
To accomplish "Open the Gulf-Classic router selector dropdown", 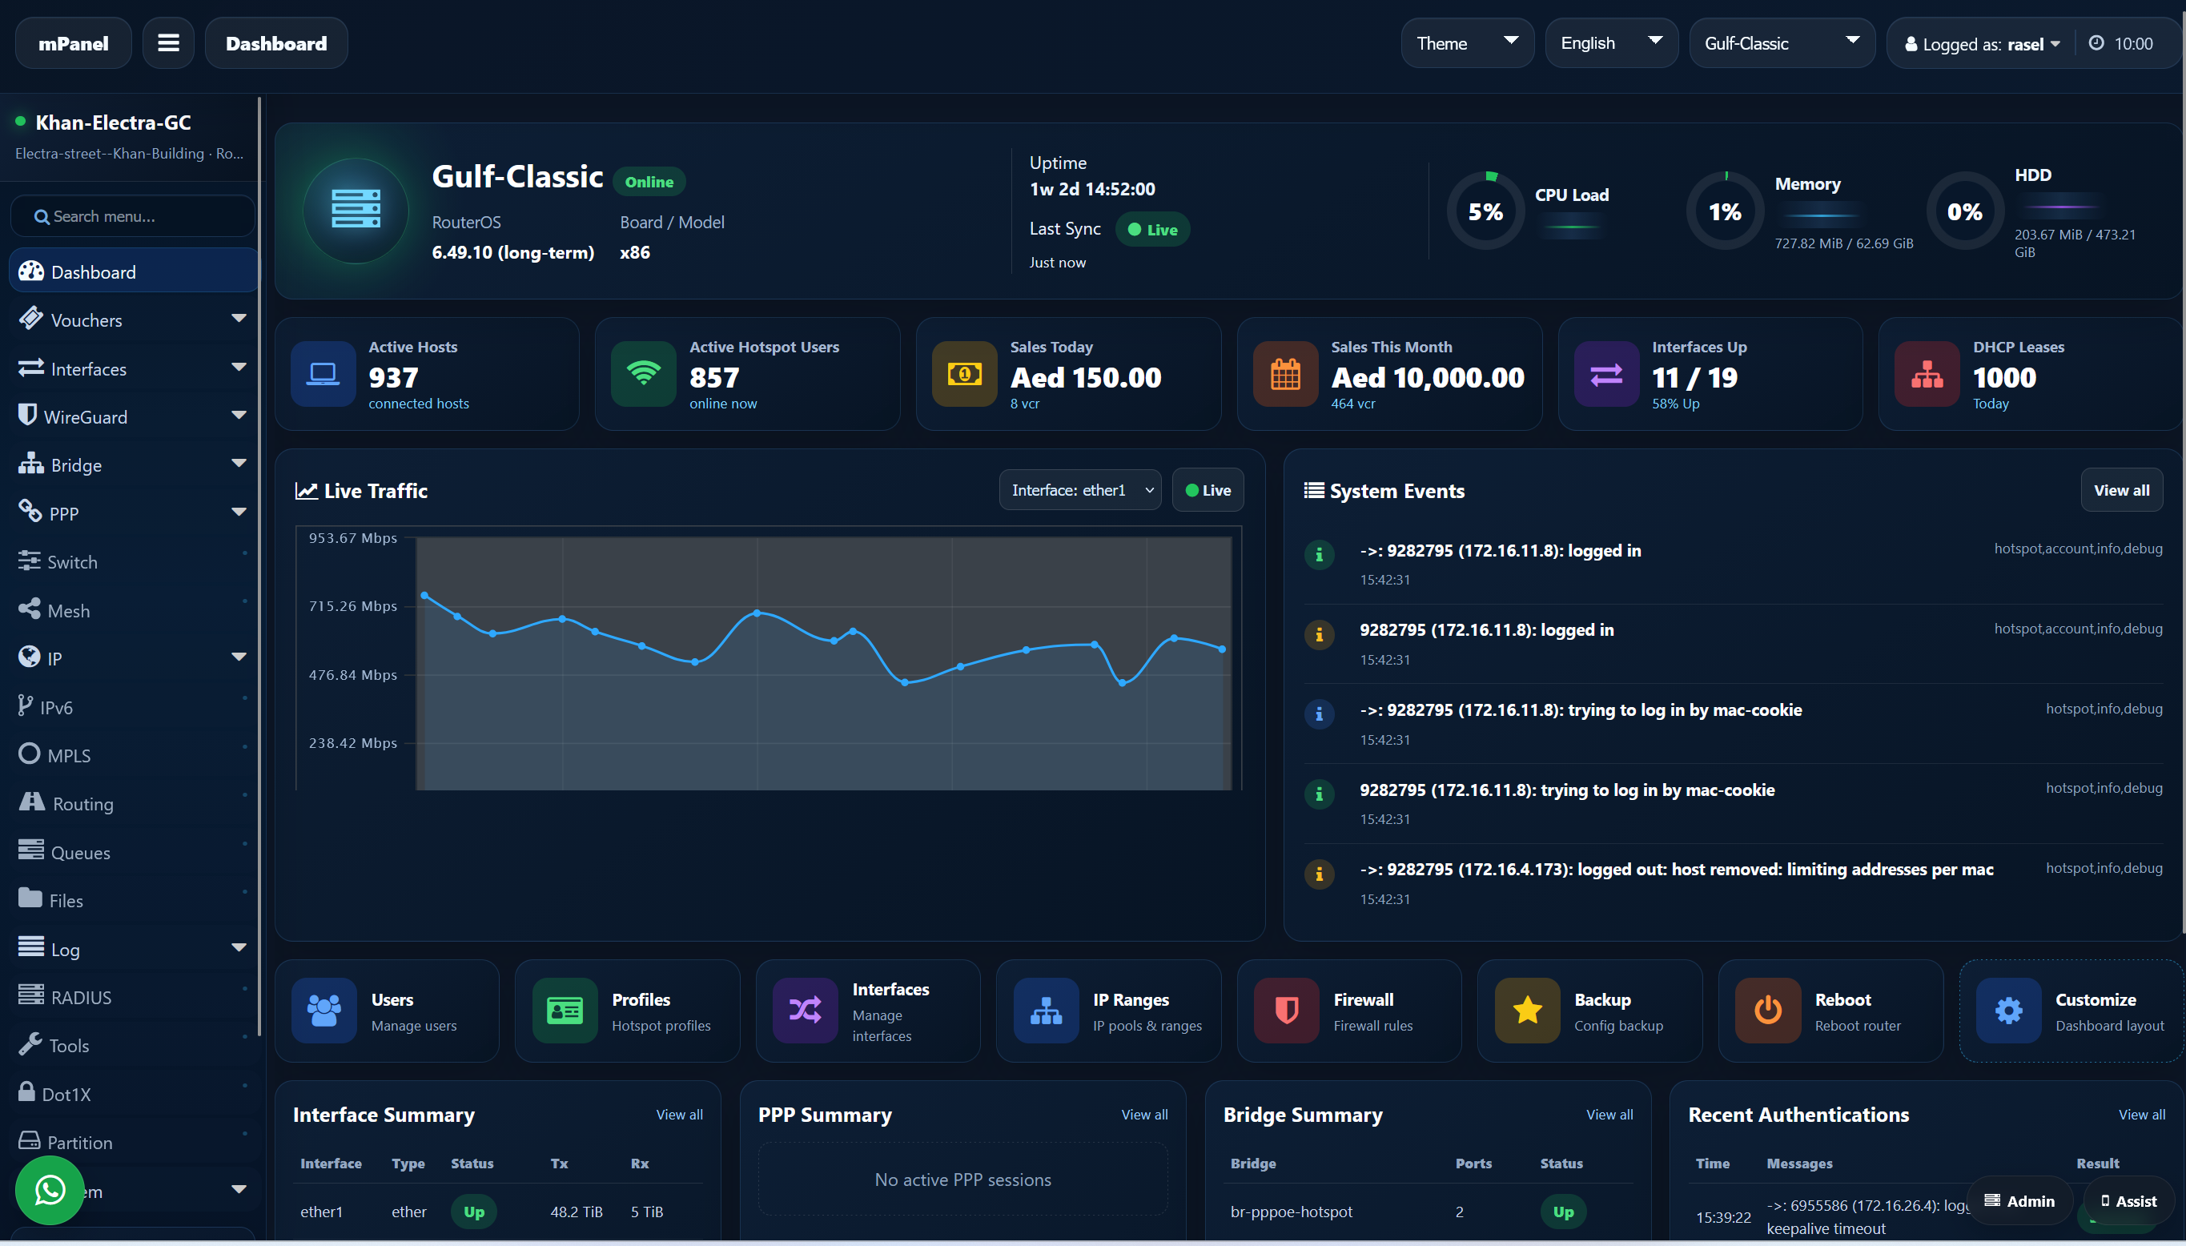I will 1782,42.
